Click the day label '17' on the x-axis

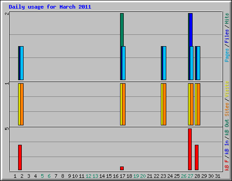122,176
